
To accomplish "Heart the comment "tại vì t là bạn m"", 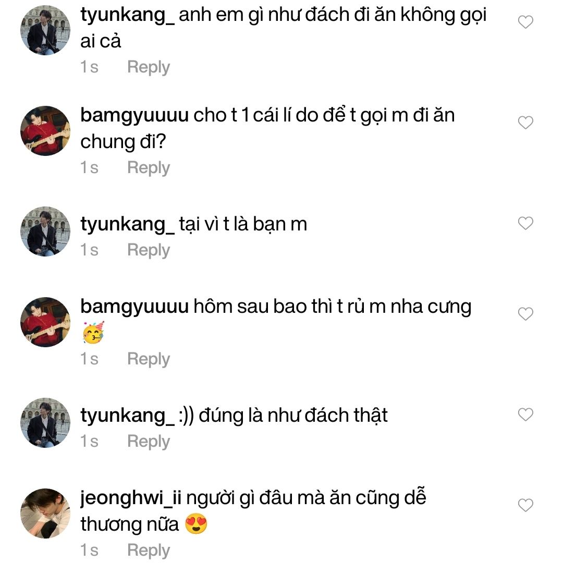I will (525, 224).
